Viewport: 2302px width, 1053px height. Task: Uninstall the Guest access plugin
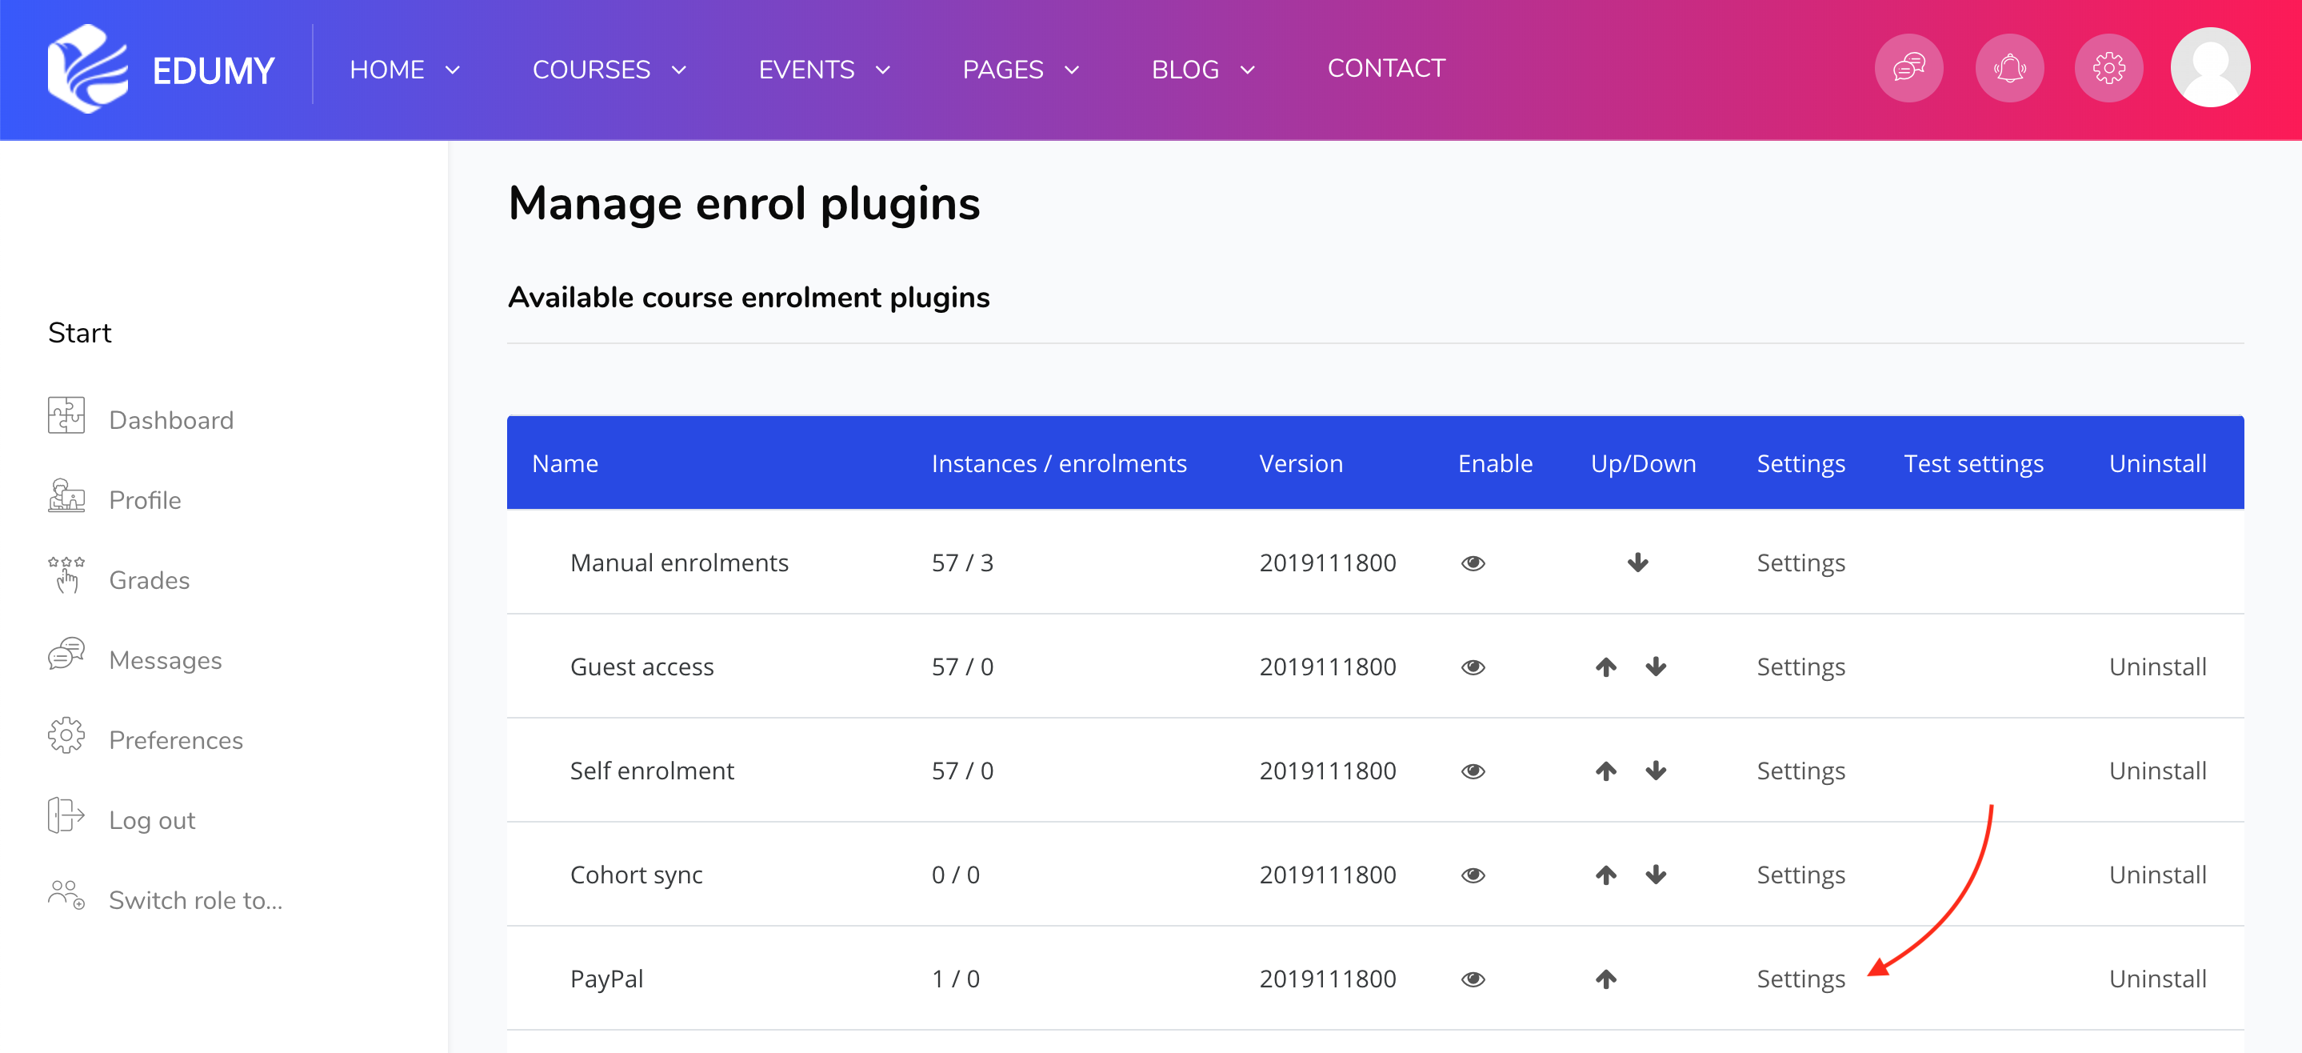(x=2157, y=667)
